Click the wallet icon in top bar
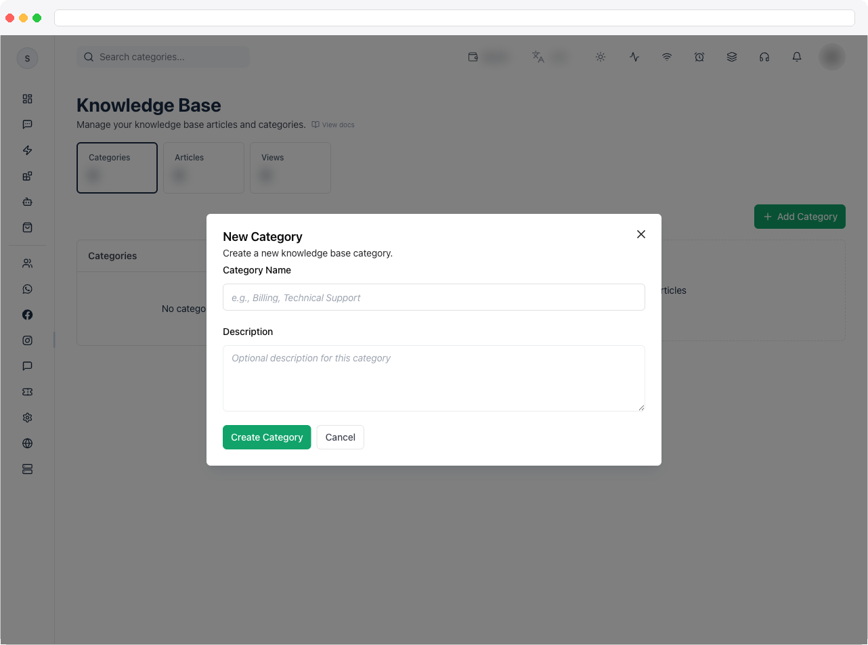This screenshot has height=645, width=868. tap(473, 57)
